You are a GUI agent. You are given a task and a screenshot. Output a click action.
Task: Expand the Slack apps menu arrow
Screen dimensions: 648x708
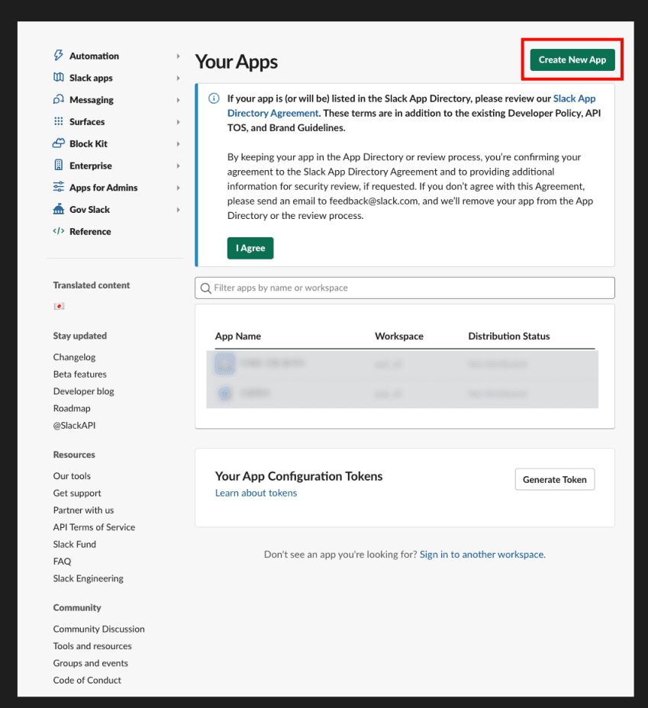tap(178, 78)
